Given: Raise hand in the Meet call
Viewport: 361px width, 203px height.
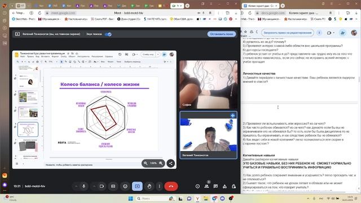Looking at the screenshot, I should 149,186.
